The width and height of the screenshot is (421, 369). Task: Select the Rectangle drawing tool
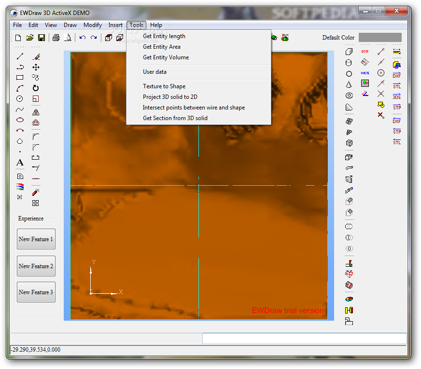coord(20,78)
